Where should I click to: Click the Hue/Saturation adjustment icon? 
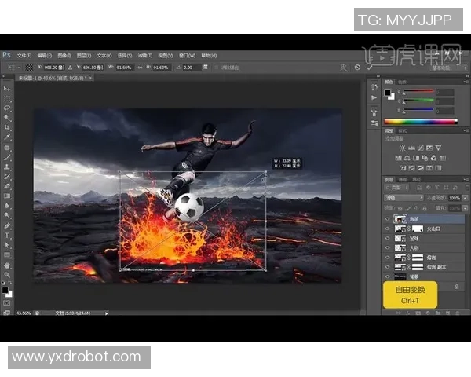[397, 156]
